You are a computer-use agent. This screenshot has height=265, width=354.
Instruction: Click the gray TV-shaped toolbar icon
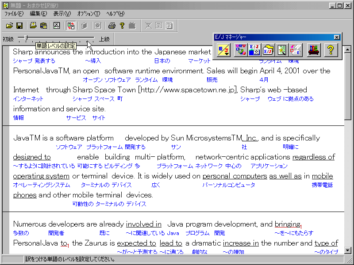tap(132, 26)
